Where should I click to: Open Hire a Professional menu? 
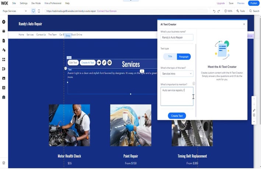[53, 3]
